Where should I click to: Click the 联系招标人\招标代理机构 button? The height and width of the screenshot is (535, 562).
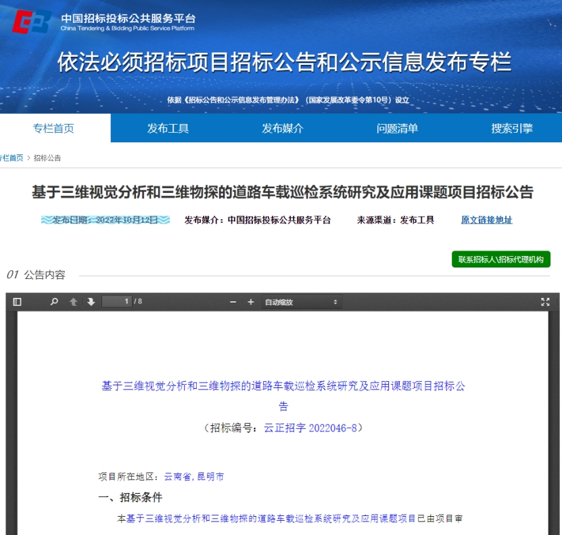[x=500, y=259]
